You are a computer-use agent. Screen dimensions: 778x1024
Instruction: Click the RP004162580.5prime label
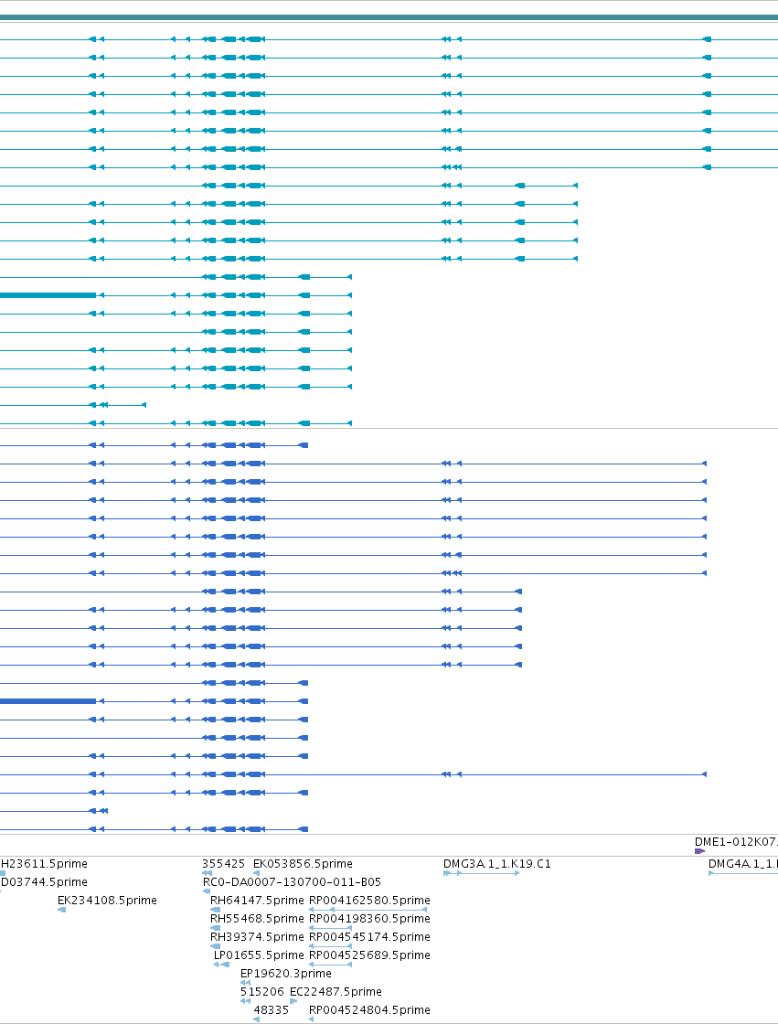point(369,900)
